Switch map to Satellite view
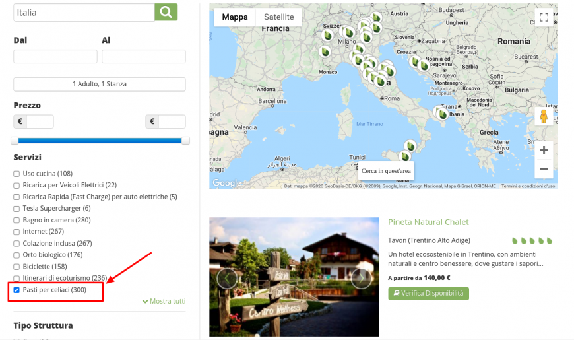This screenshot has height=340, width=574. pos(278,17)
